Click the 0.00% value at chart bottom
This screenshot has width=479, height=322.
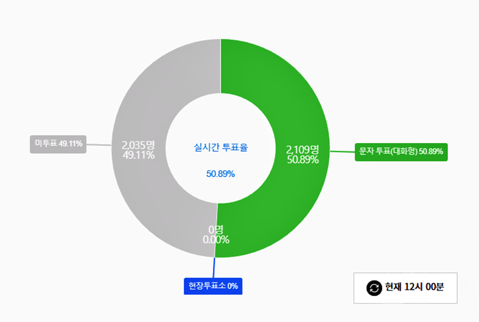[216, 240]
